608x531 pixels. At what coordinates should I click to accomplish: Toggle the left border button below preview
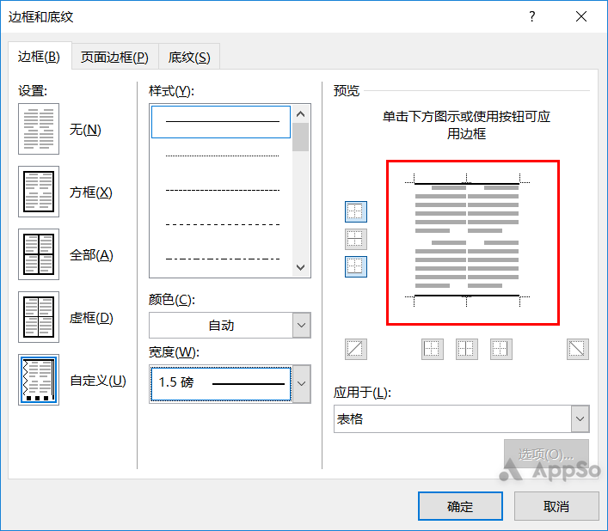433,349
